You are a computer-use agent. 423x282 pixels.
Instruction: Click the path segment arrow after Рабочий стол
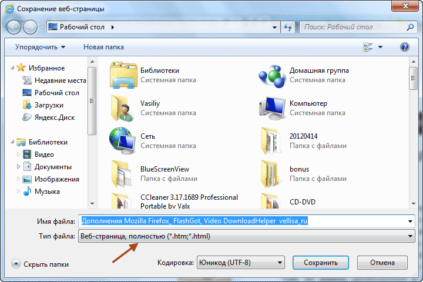[112, 27]
